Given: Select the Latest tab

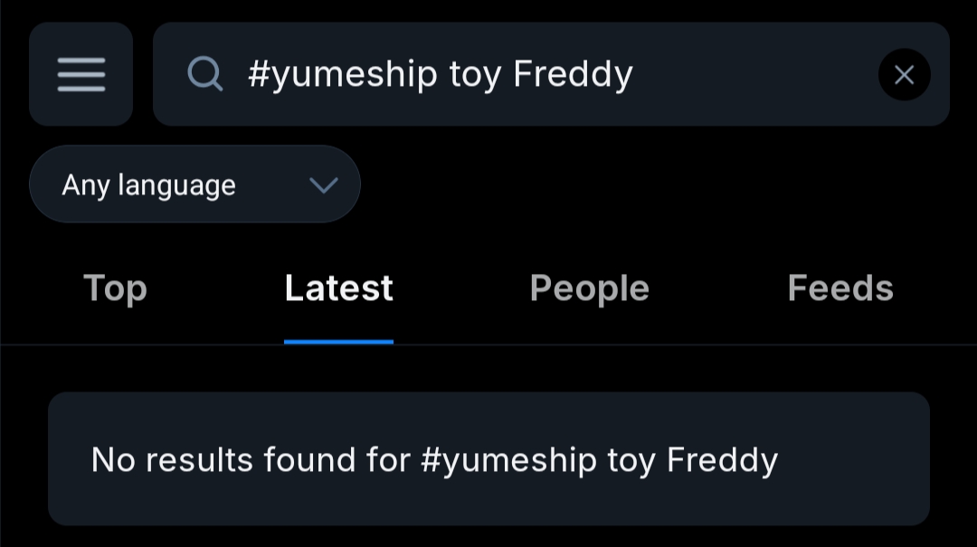Looking at the screenshot, I should 338,288.
